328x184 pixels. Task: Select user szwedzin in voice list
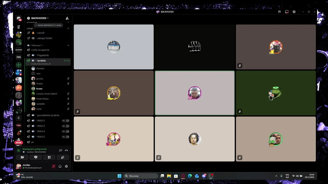pyautogui.click(x=50, y=104)
